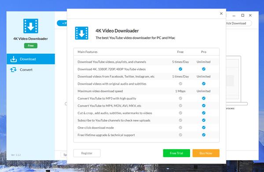Click gray Free mark for lifetime upgrade row

[x=180, y=135]
